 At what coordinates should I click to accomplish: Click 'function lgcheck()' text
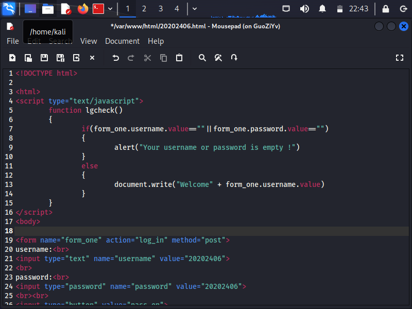coord(85,110)
